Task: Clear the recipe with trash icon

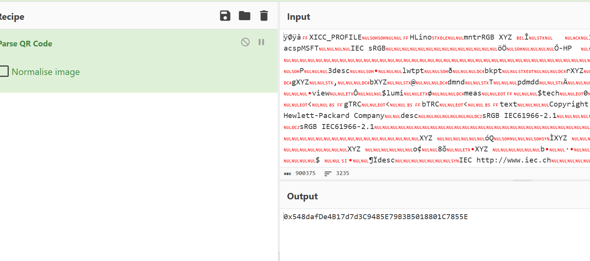Action: (x=264, y=16)
